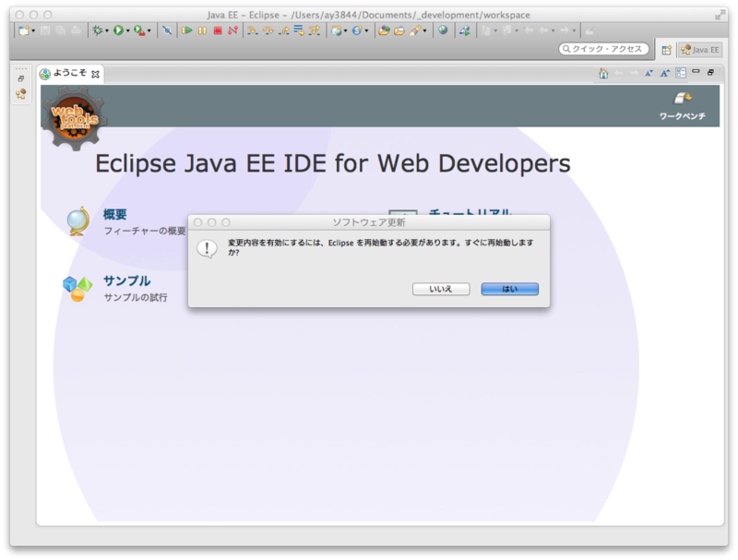The image size is (738, 560).
Task: Click the Restore icon in left trim bar
Action: (20, 78)
